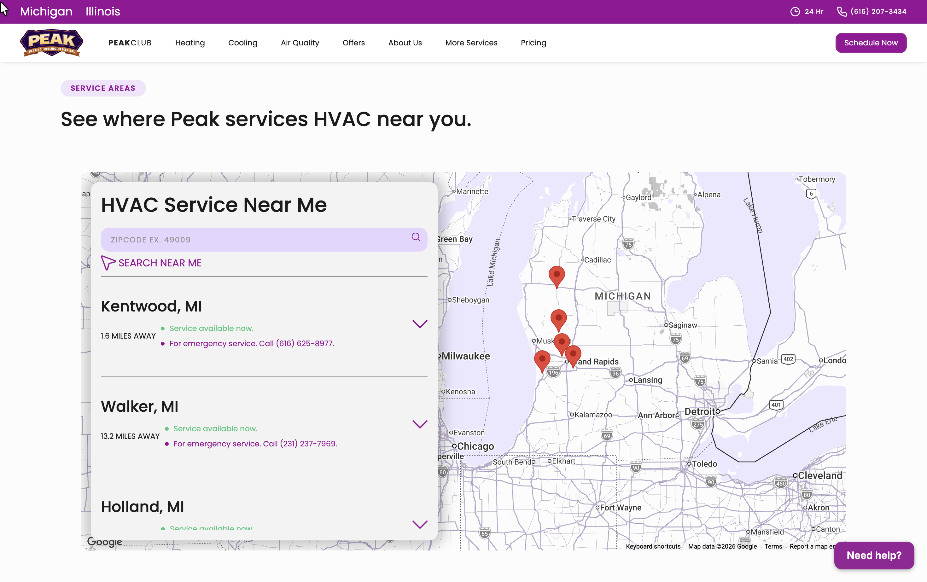Go to the Offers page
The width and height of the screenshot is (927, 582).
[353, 43]
